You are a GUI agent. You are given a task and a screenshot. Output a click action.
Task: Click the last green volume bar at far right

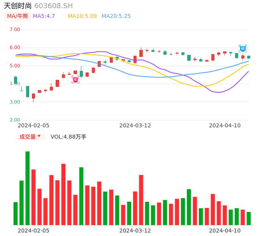pos(249,218)
